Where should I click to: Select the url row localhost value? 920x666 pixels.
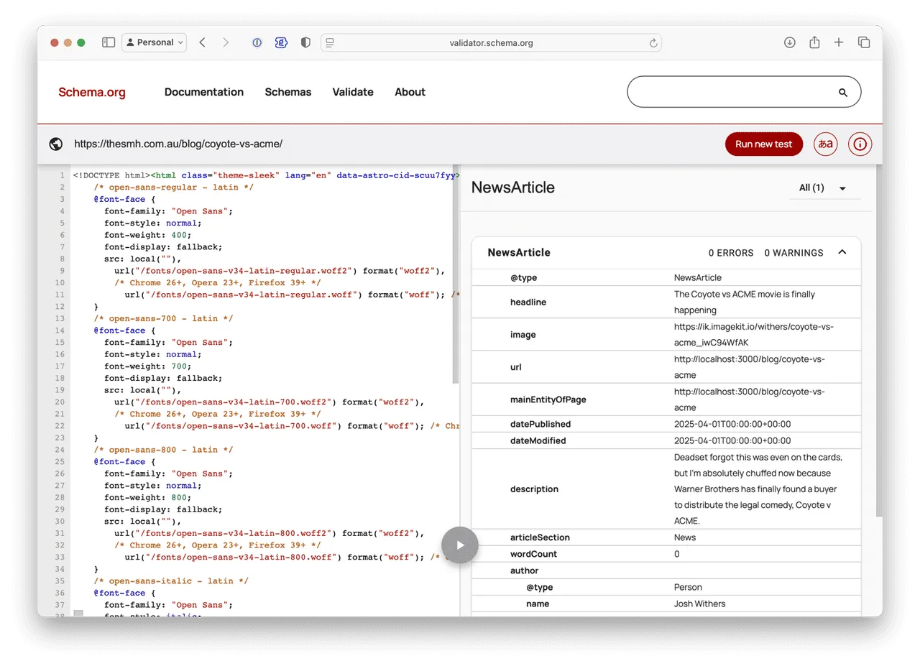pos(749,366)
